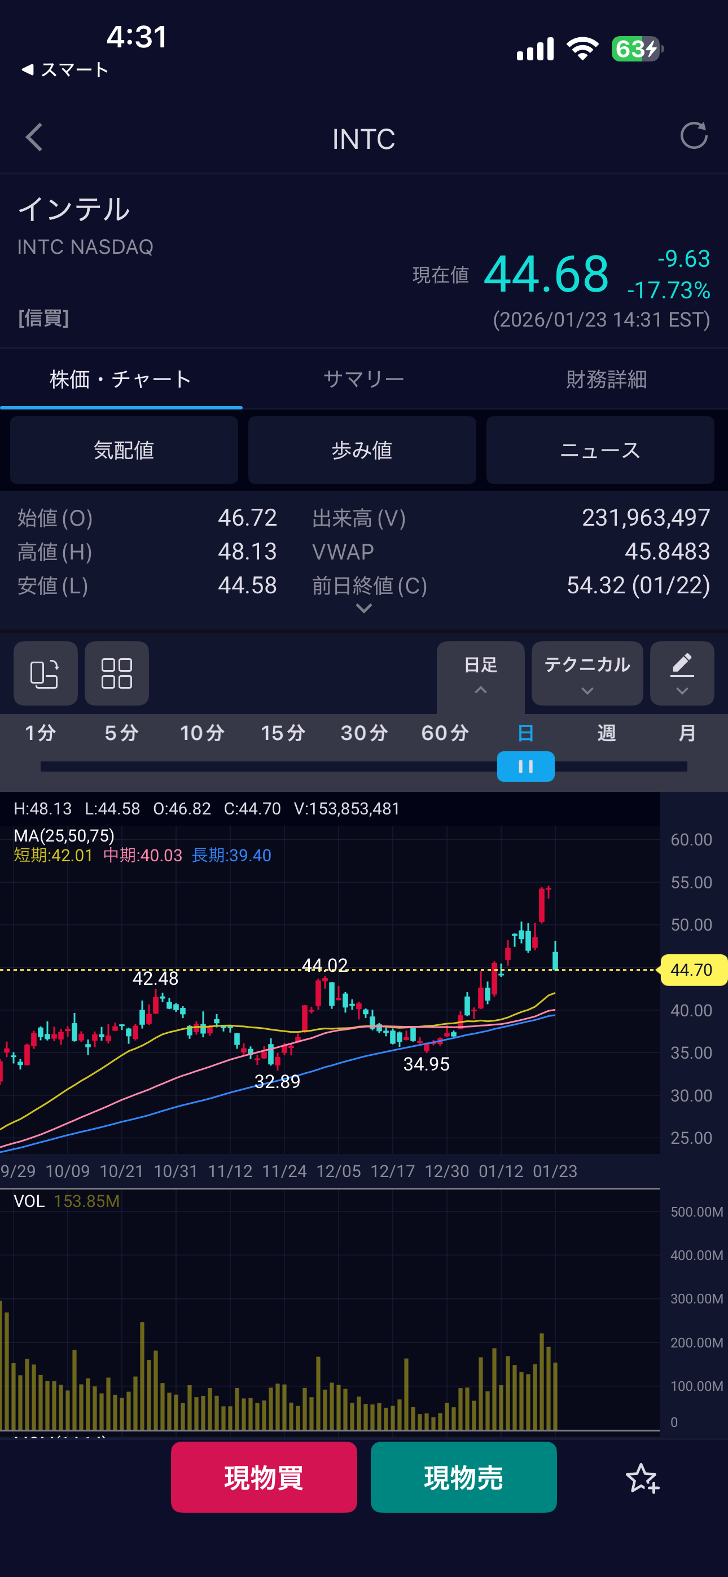Open the テクニカル indicators dropdown
Image resolution: width=728 pixels, height=1577 pixels.
pos(586,673)
